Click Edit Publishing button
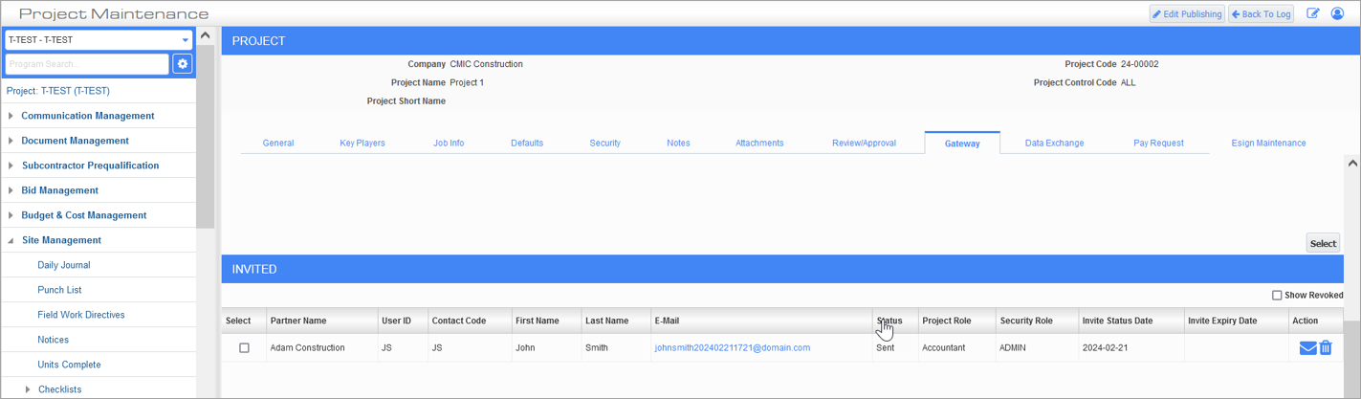 click(1187, 13)
